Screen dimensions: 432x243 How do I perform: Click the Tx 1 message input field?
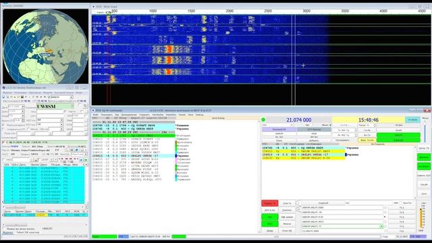coord(342,208)
